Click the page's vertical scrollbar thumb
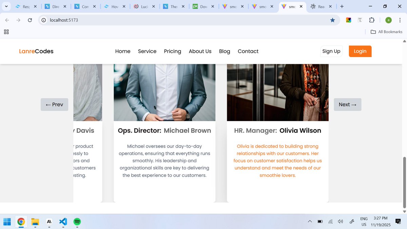This screenshot has height=229, width=407. tap(404, 183)
